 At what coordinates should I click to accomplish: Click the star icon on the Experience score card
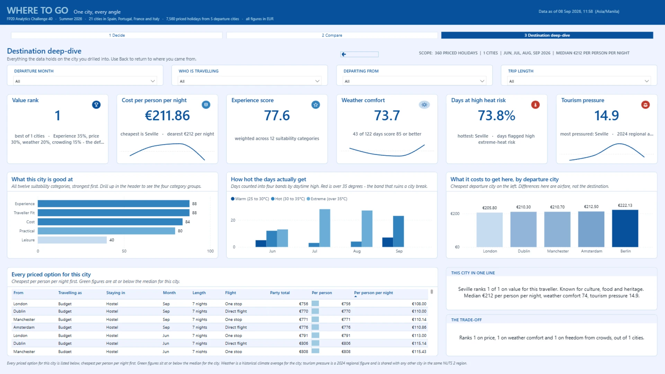[316, 105]
